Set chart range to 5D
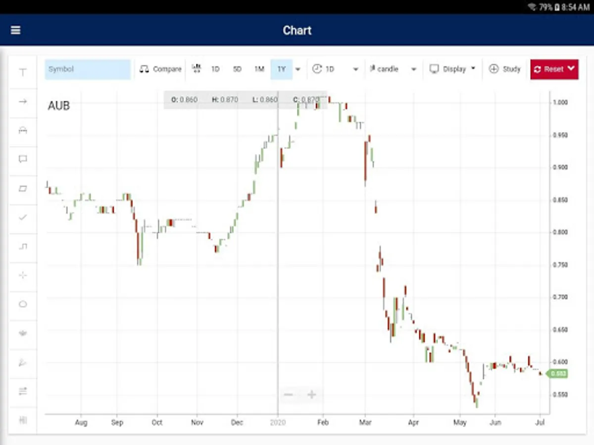The width and height of the screenshot is (594, 445). 237,69
